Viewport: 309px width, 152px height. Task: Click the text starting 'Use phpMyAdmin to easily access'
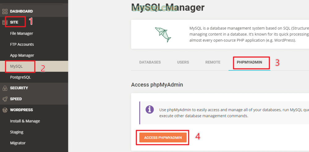coord(234,113)
